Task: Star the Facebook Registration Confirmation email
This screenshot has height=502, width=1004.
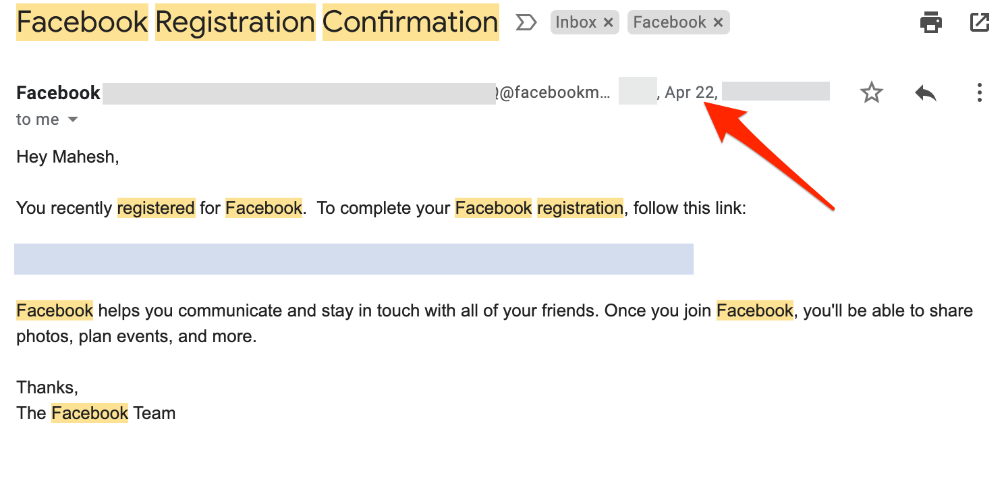Action: (872, 92)
